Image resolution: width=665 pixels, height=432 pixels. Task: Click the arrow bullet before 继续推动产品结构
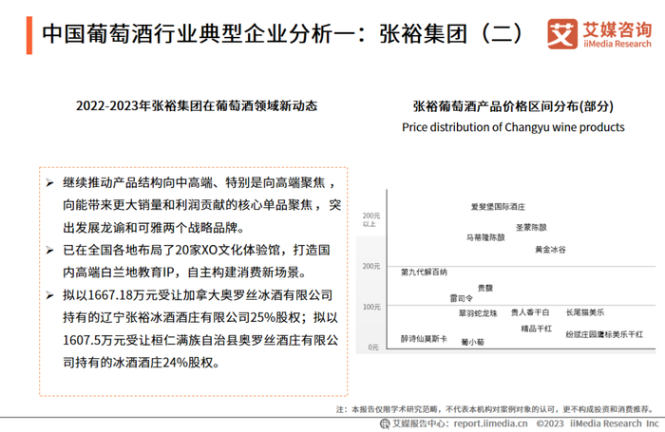pos(50,183)
